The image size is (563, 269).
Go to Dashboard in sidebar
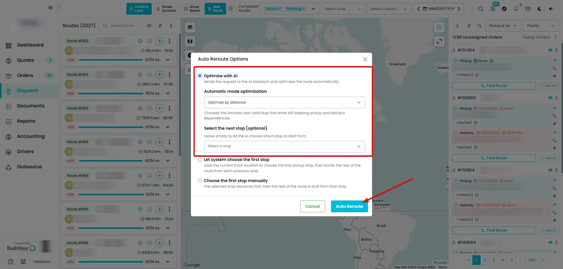point(30,45)
